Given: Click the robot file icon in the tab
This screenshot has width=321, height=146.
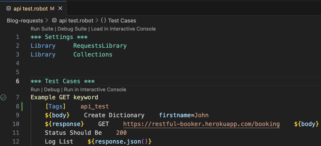Looking at the screenshot, I should tap(9, 8).
